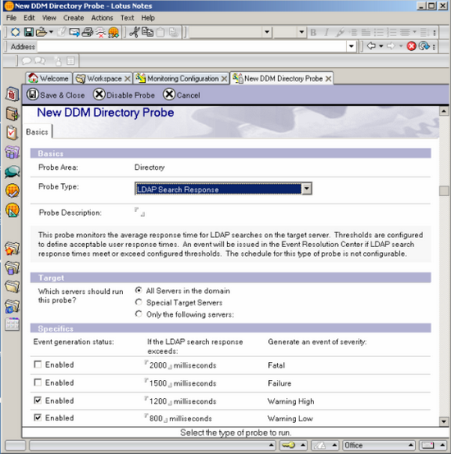Screen dimensions: 451x454
Task: Click the mail envelope status bar icon
Action: [427, 445]
